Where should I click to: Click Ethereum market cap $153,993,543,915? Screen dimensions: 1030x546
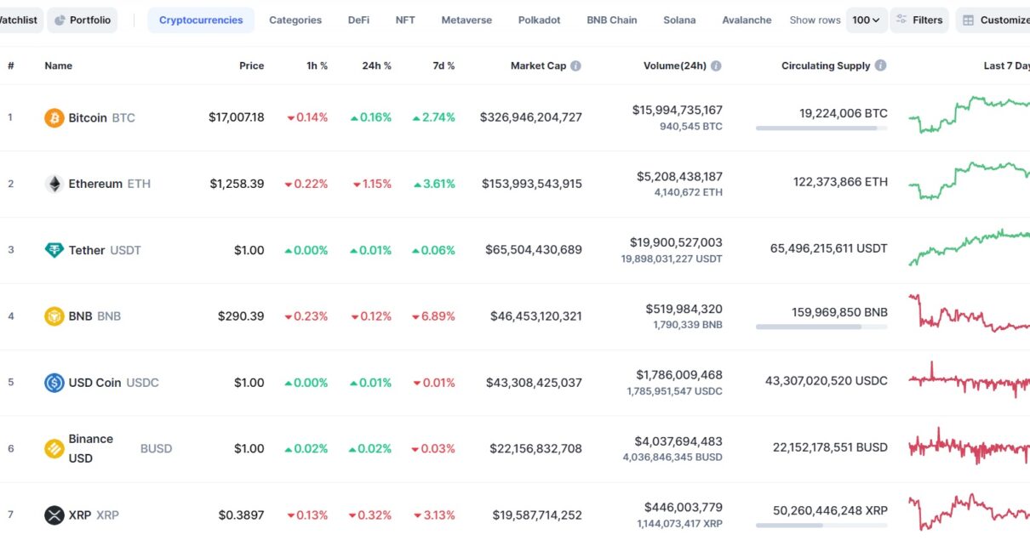pyautogui.click(x=532, y=184)
